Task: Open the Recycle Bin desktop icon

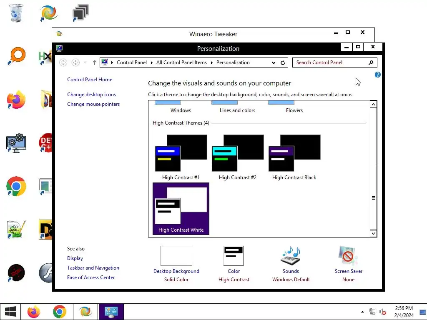Action: click(x=16, y=13)
